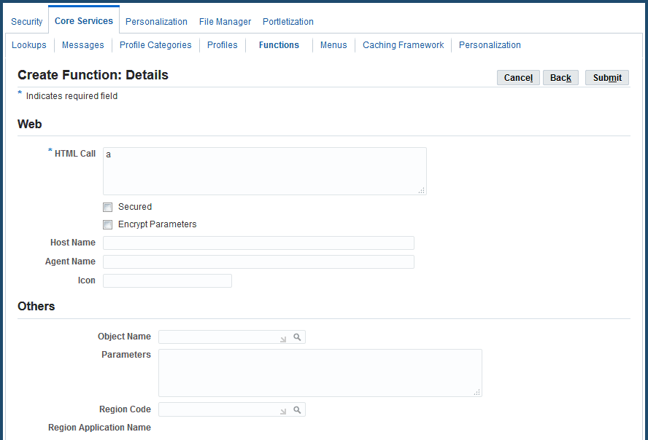
Task: Submit the new function
Action: [x=607, y=77]
